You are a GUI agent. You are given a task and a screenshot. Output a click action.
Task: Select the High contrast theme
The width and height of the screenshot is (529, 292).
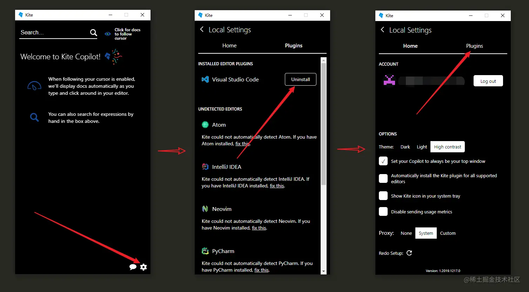[x=448, y=147]
